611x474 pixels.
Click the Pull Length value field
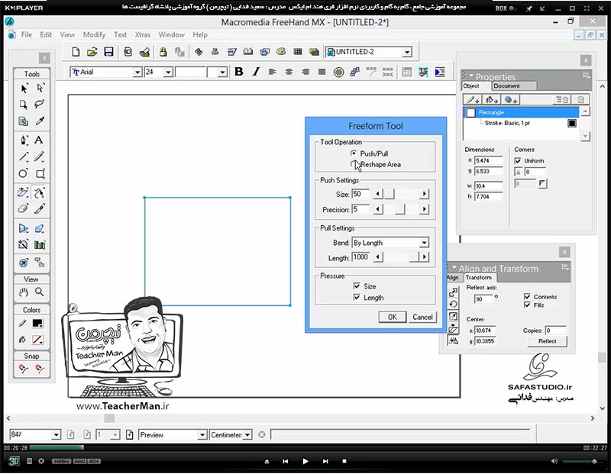361,257
